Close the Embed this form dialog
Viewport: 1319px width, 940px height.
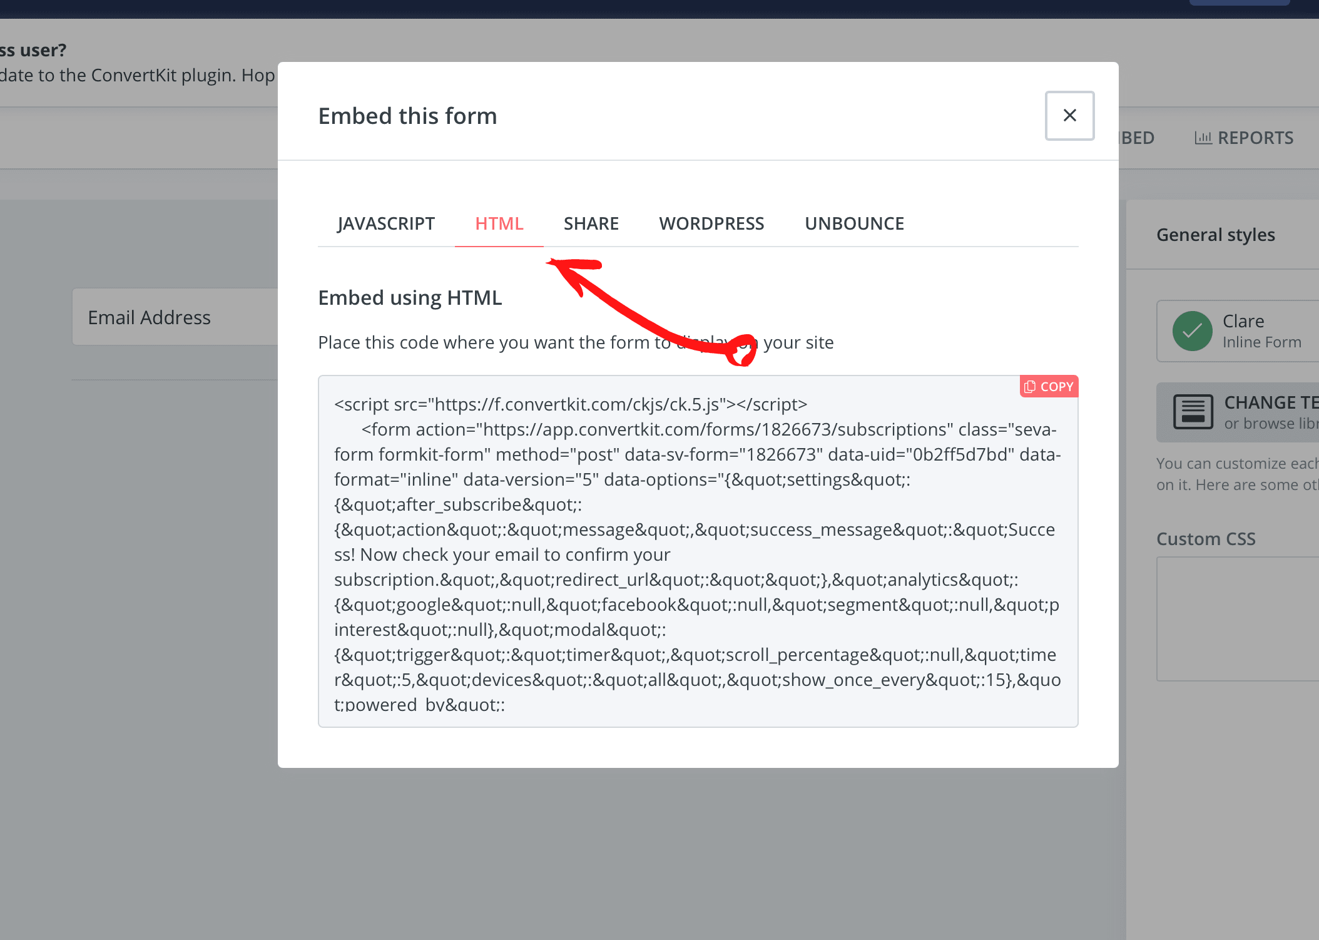tap(1069, 116)
